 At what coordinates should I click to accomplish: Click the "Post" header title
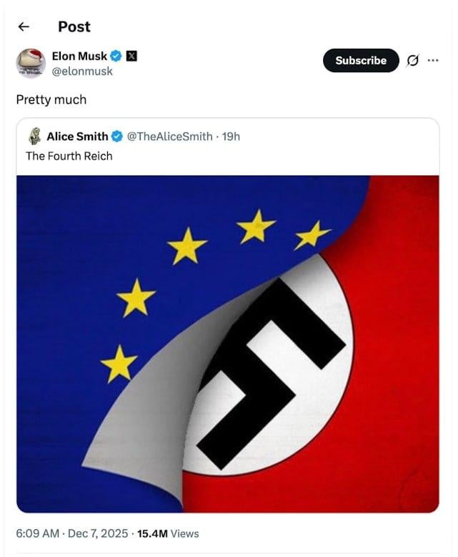tap(74, 26)
